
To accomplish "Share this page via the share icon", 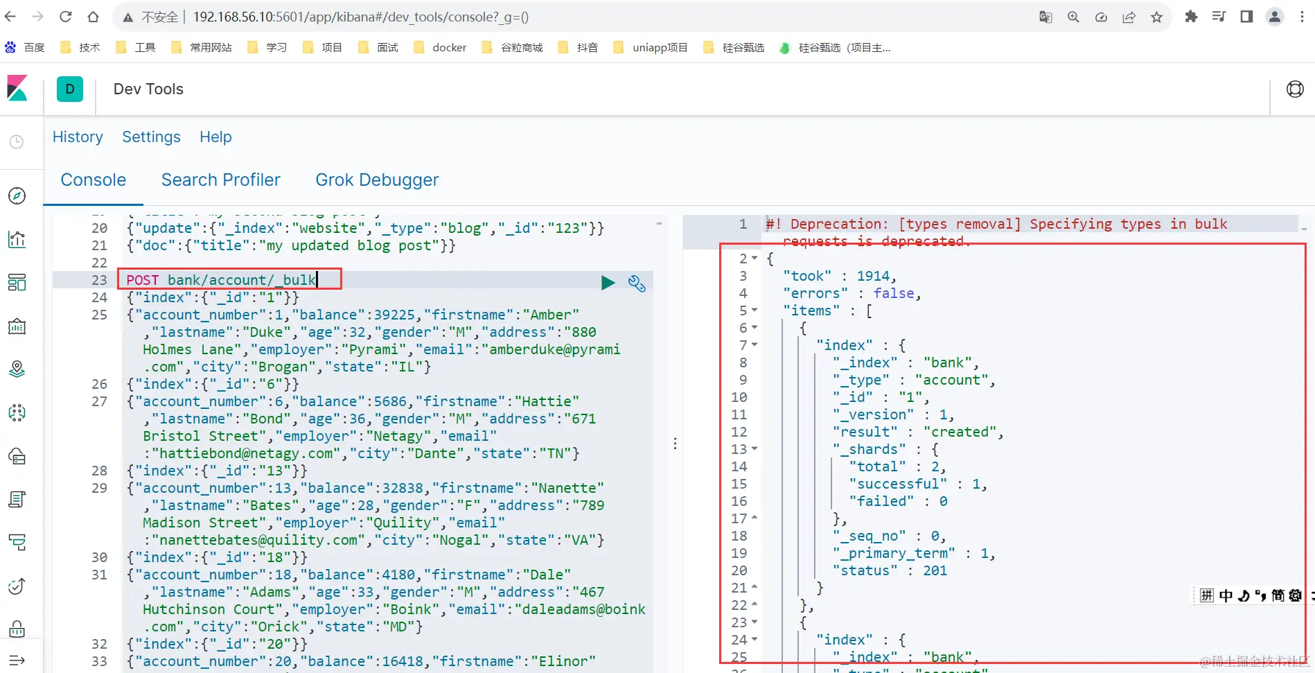I will pos(1129,17).
